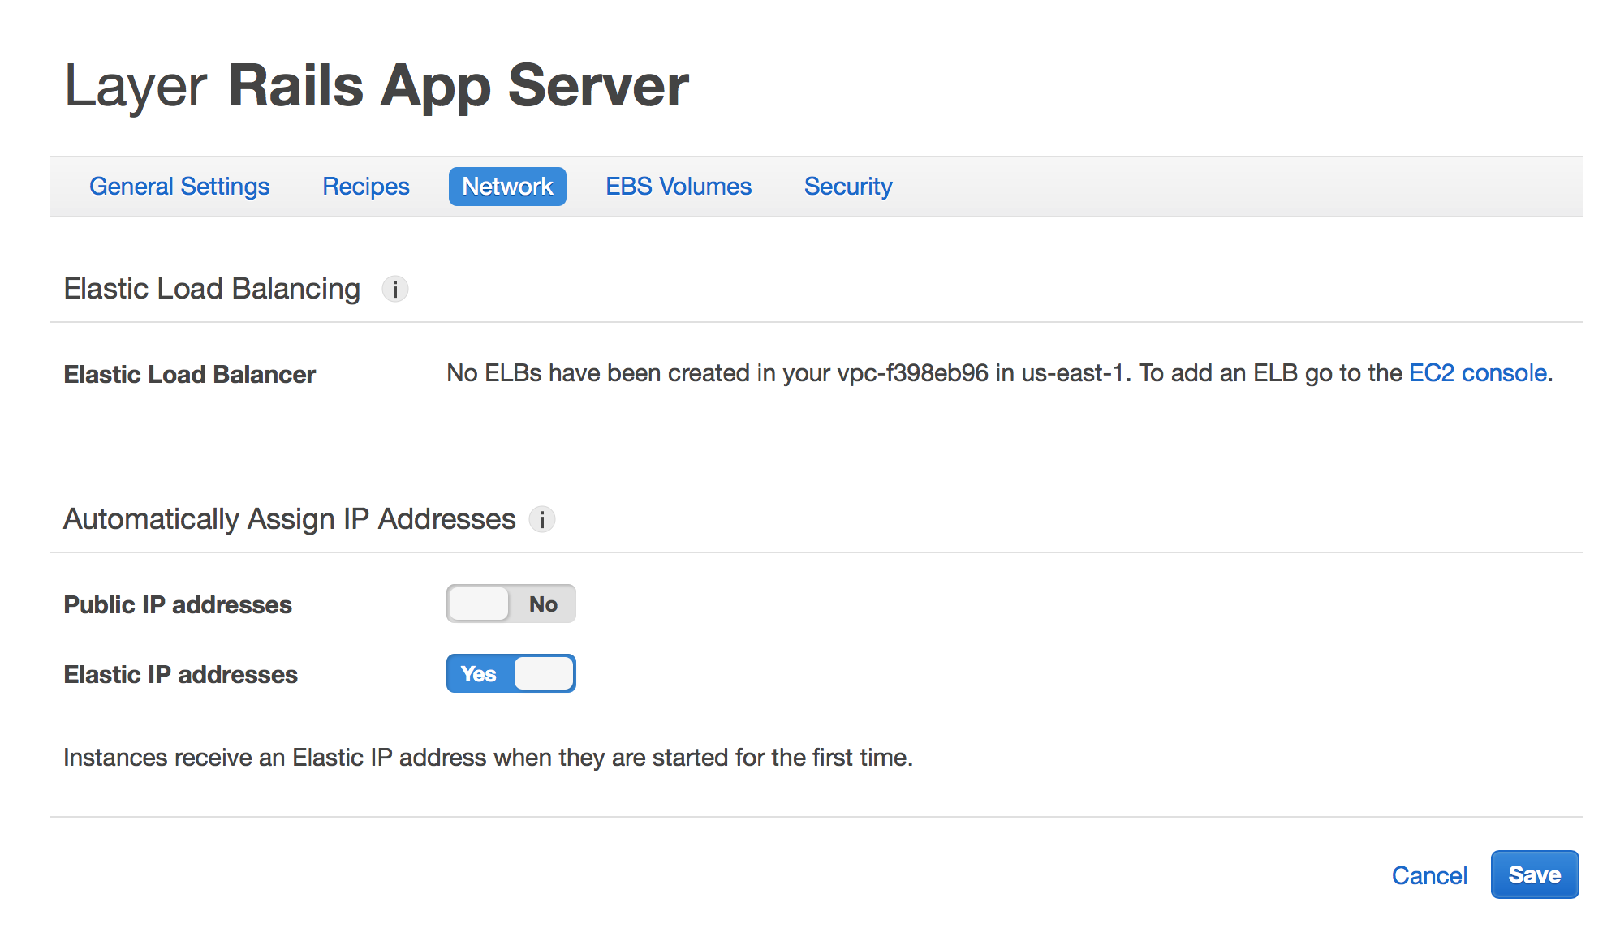The image size is (1620, 941).
Task: Click the Elastic Load Balancer label
Action: pyautogui.click(x=190, y=375)
